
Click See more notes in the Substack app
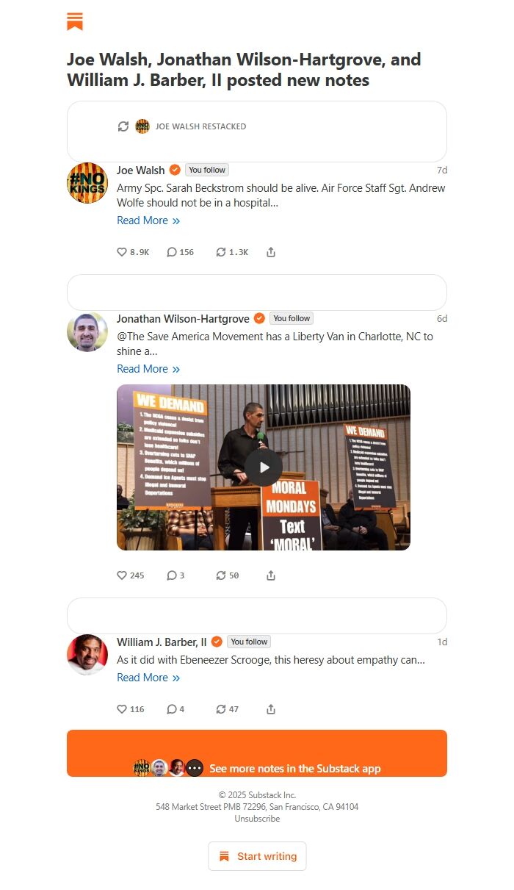(257, 753)
